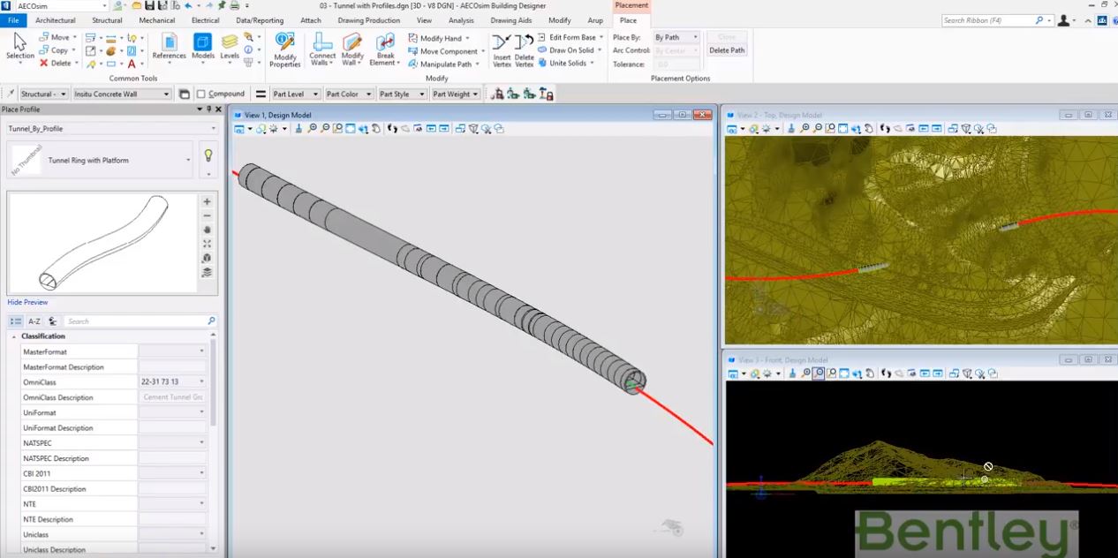Open the Models dialog icon
This screenshot has height=558, width=1118.
click(x=203, y=46)
